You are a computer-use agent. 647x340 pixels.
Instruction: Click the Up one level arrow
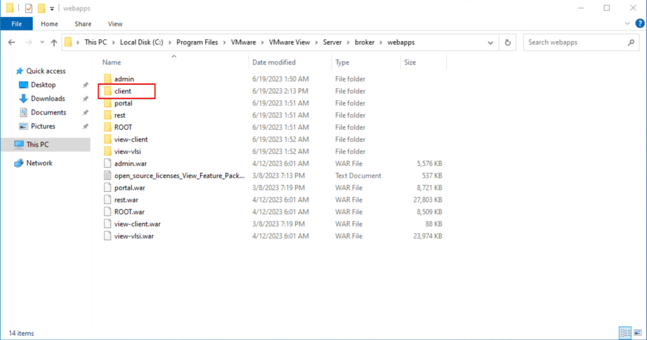point(53,42)
